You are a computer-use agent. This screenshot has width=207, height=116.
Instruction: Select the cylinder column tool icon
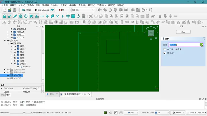[x=121, y=22]
